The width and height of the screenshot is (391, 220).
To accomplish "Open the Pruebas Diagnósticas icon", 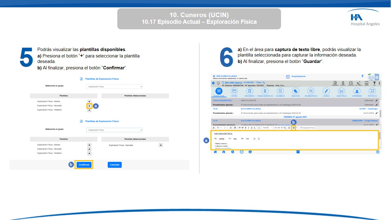I will pos(265,91).
